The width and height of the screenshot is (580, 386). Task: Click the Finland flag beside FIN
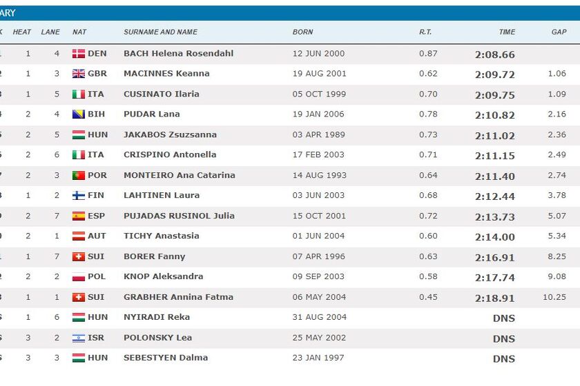[x=79, y=196]
